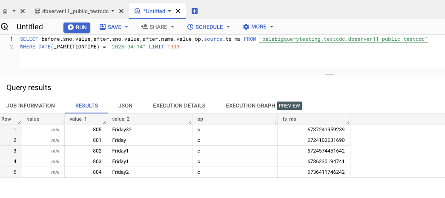Click the op cell in row 5

(235, 172)
